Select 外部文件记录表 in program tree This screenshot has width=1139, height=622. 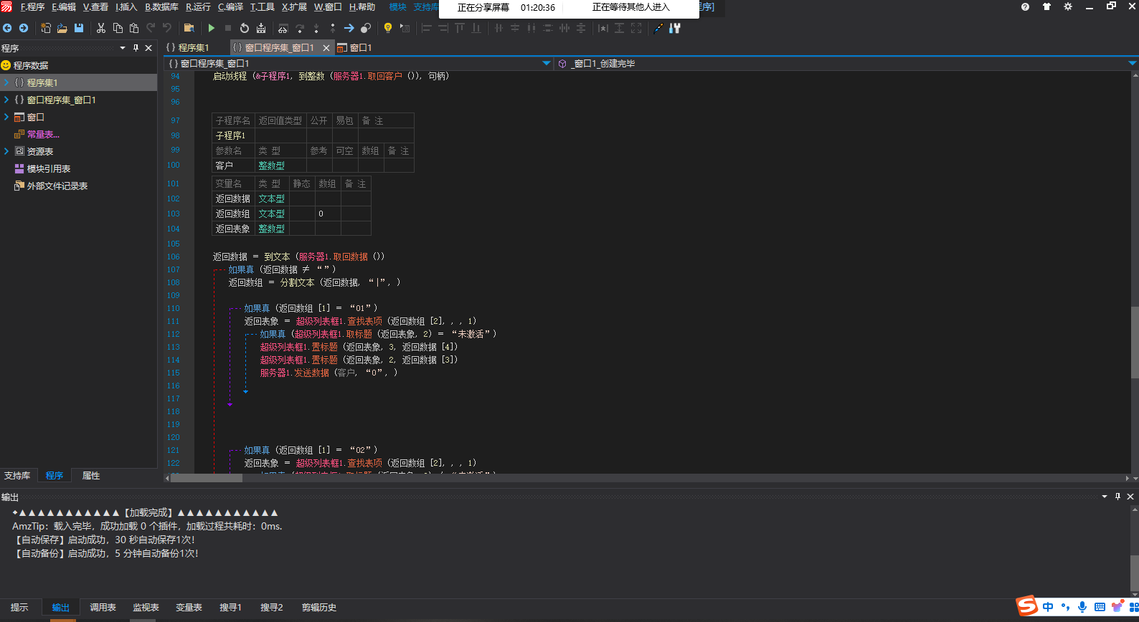[x=57, y=186]
